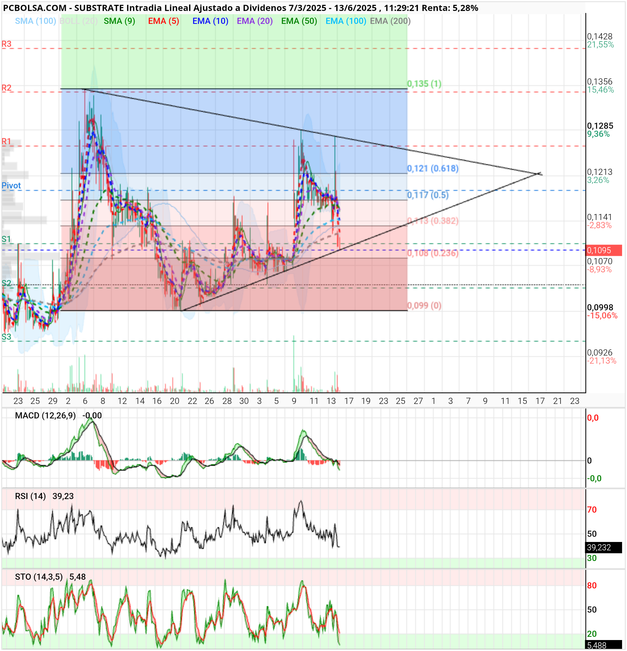The width and height of the screenshot is (627, 651).
Task: Click price axis value 0,1356
Action: tap(600, 81)
